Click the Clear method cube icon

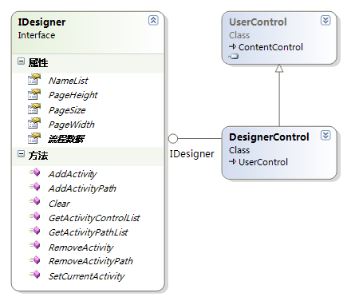34,201
